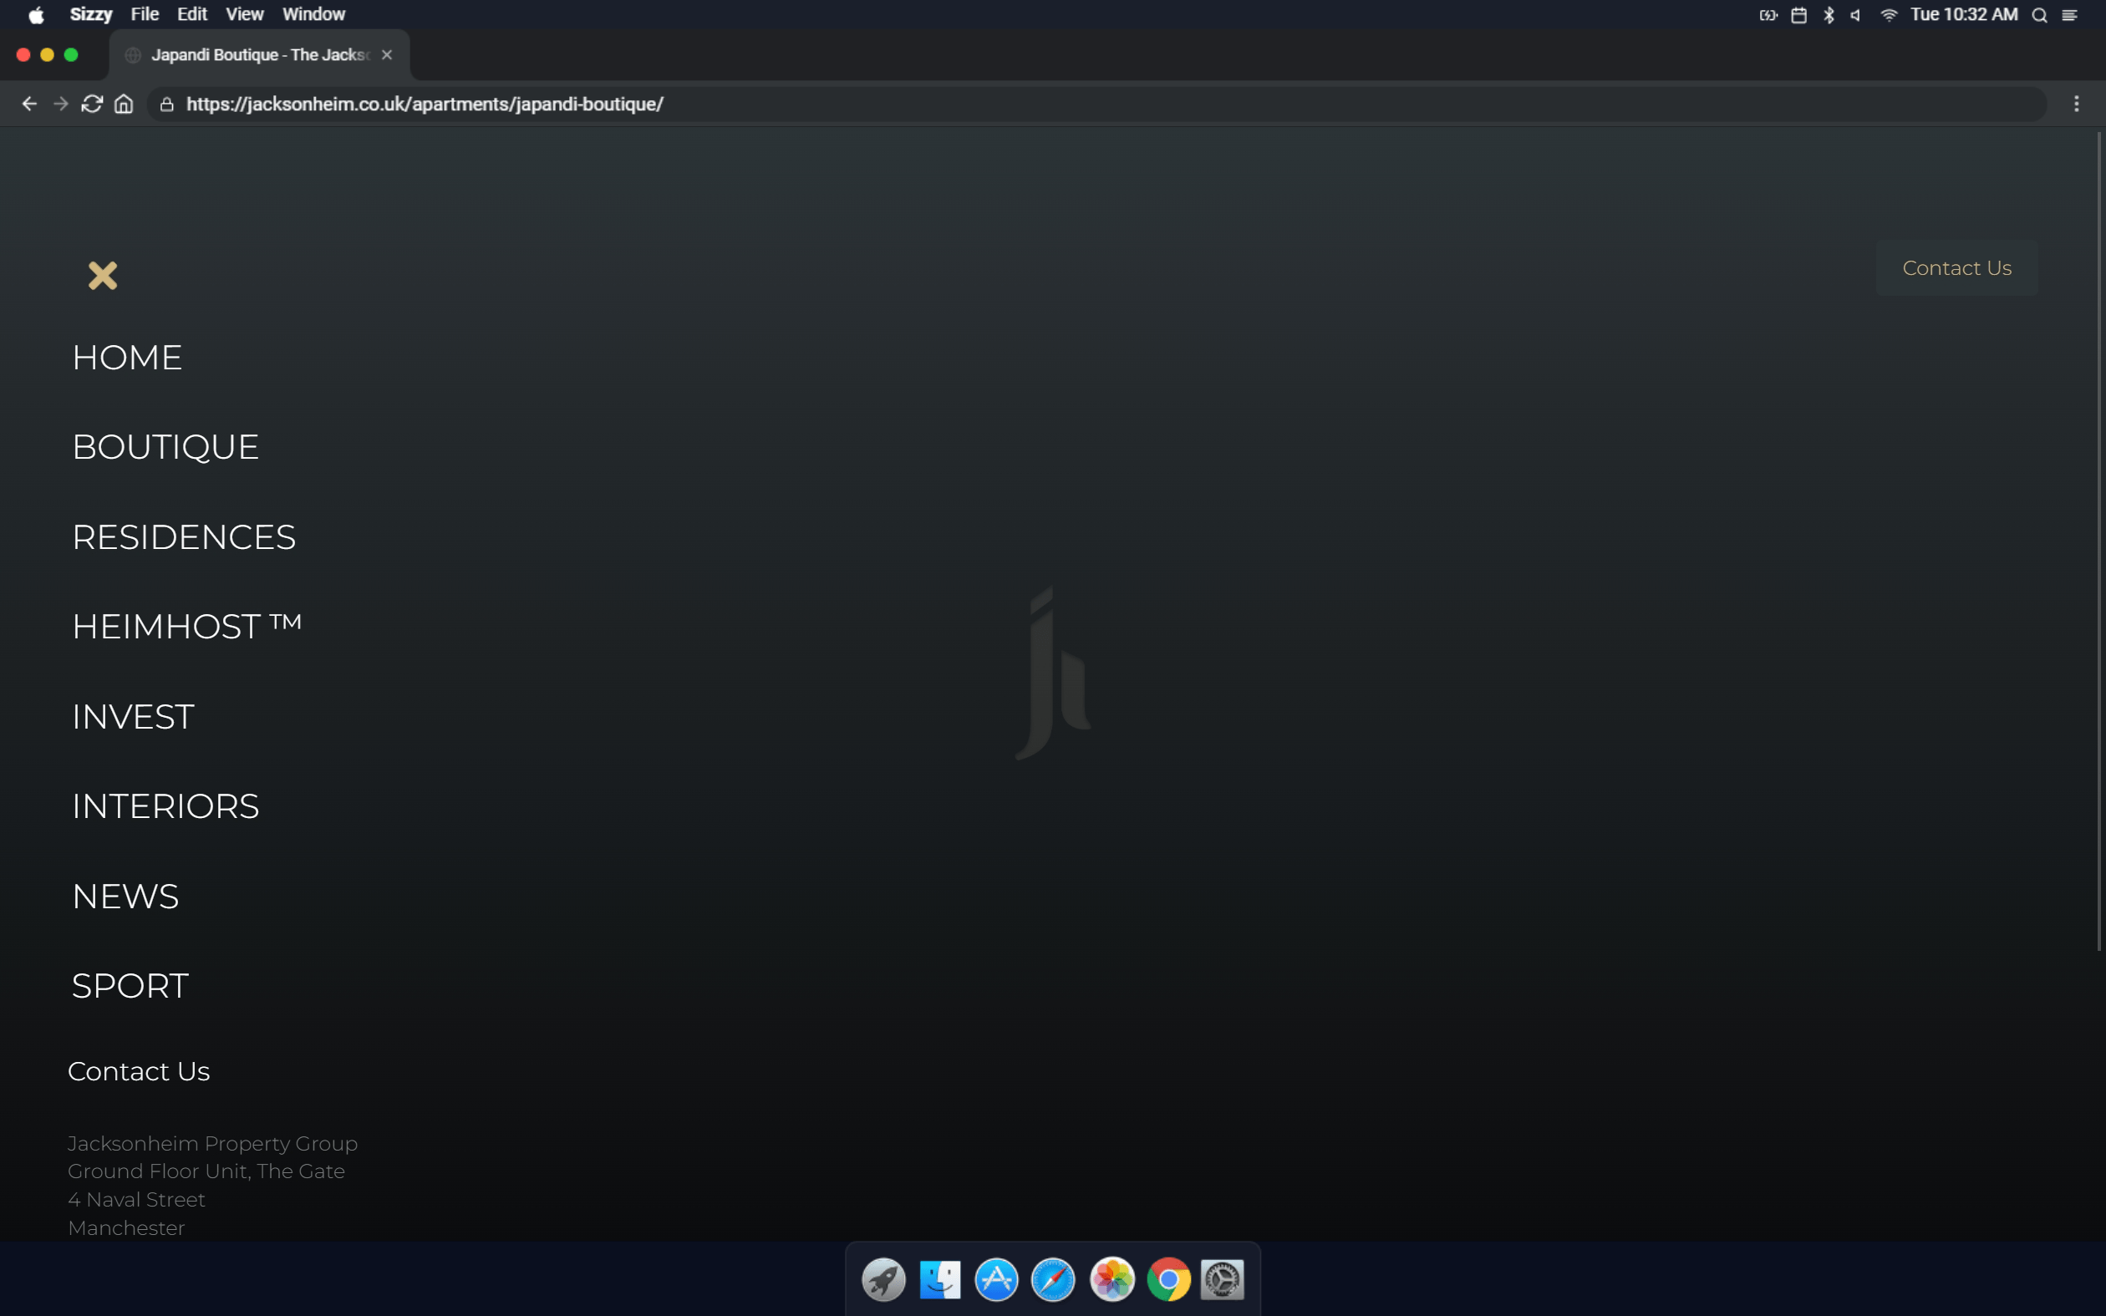This screenshot has height=1316, width=2106.
Task: Open the three-dot browser options menu
Action: tap(2076, 104)
